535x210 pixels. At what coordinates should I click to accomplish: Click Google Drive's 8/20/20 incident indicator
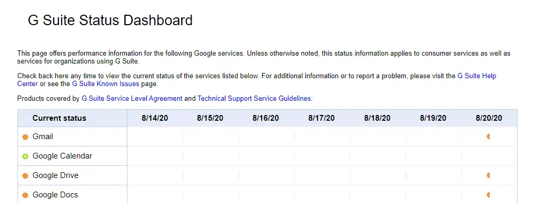coord(489,175)
